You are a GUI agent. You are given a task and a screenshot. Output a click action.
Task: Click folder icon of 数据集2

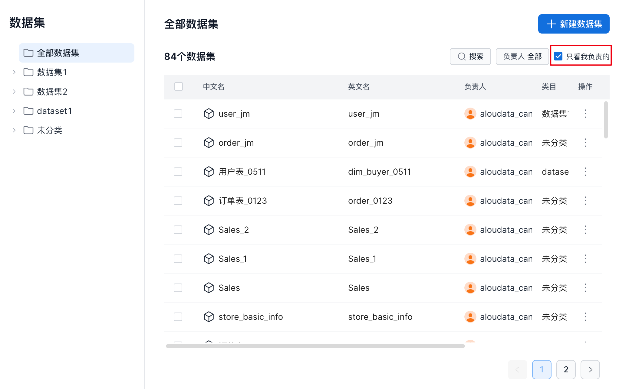pos(28,92)
